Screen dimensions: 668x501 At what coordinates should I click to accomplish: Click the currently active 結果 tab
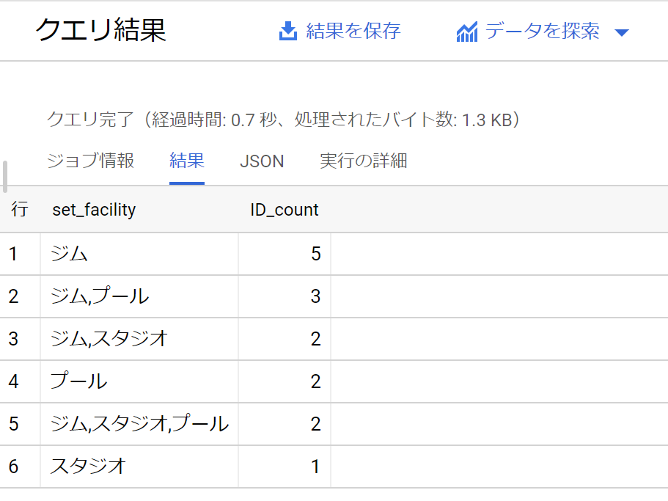[186, 161]
